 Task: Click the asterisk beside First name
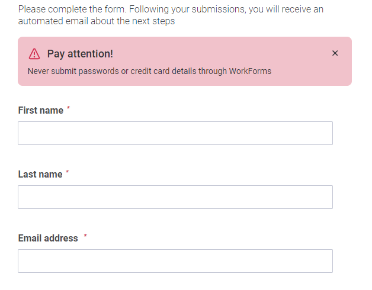68,108
